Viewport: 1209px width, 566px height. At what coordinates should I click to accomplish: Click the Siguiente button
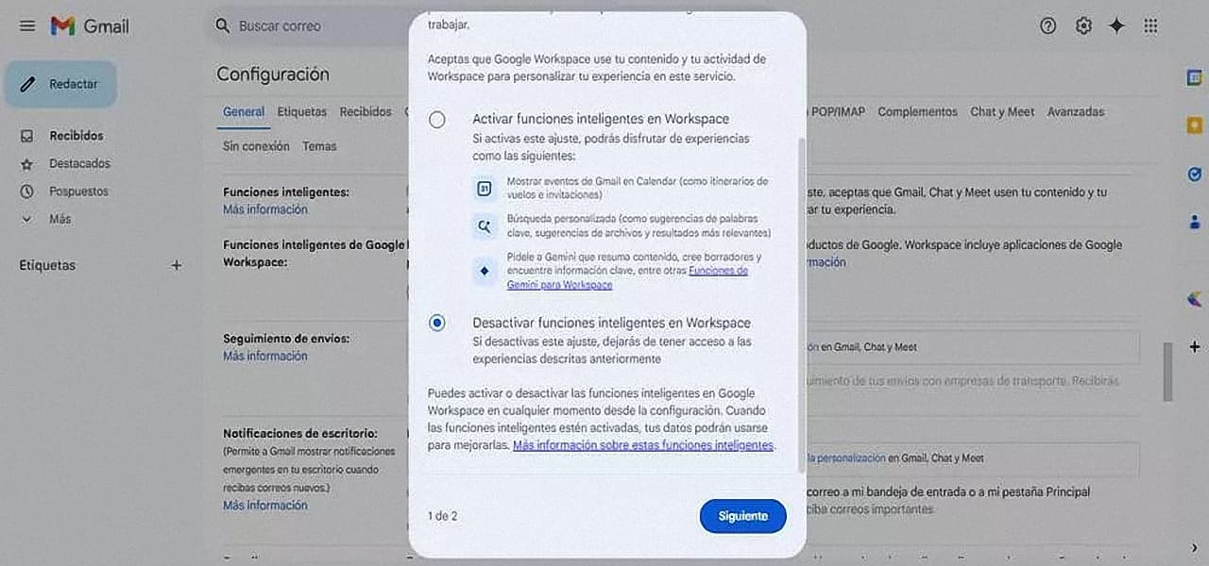(742, 516)
